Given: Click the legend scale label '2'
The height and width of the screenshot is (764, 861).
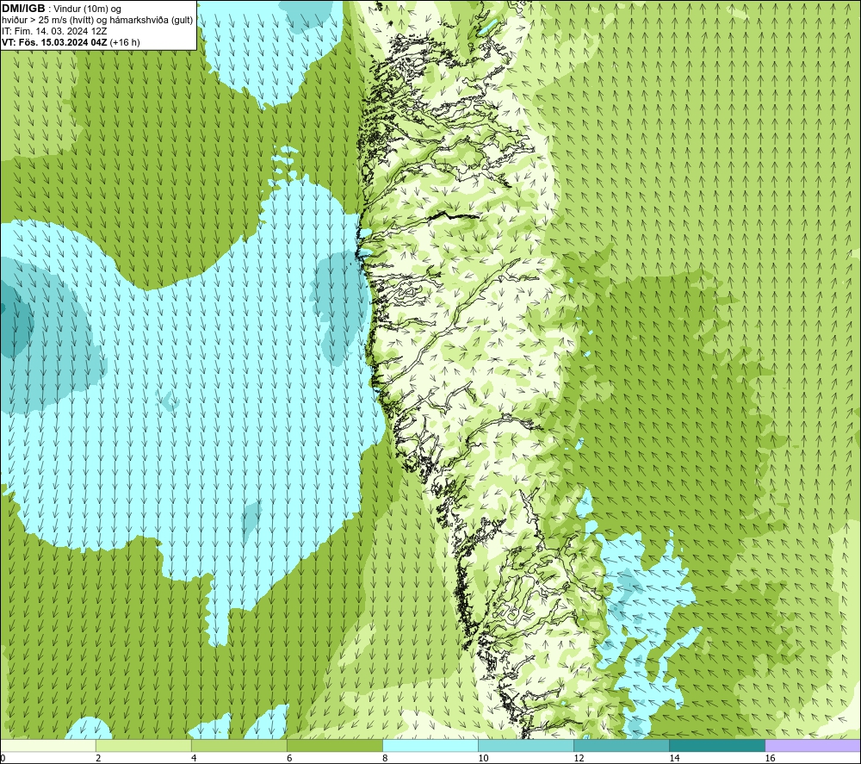Looking at the screenshot, I should click(98, 759).
